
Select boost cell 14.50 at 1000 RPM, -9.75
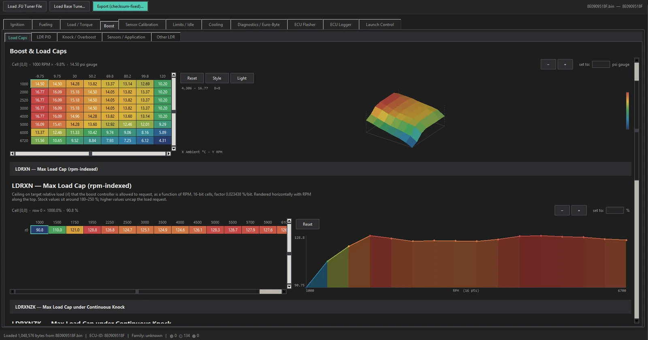(x=40, y=84)
